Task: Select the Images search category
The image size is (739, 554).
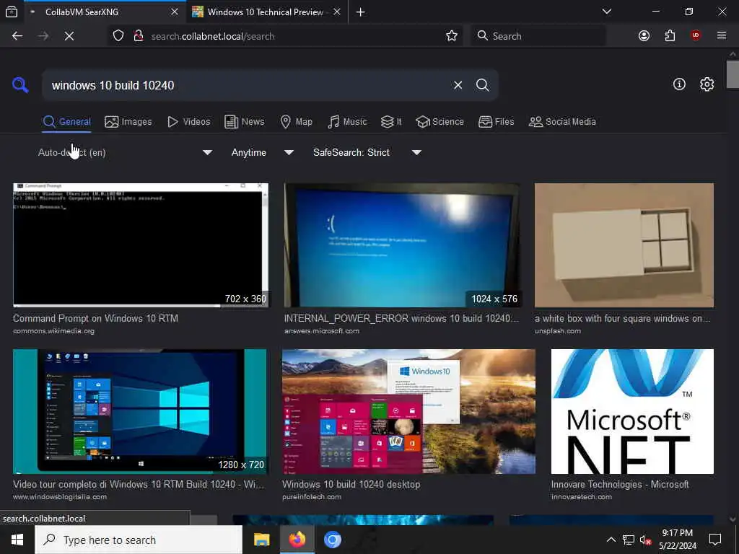Action: [x=128, y=122]
